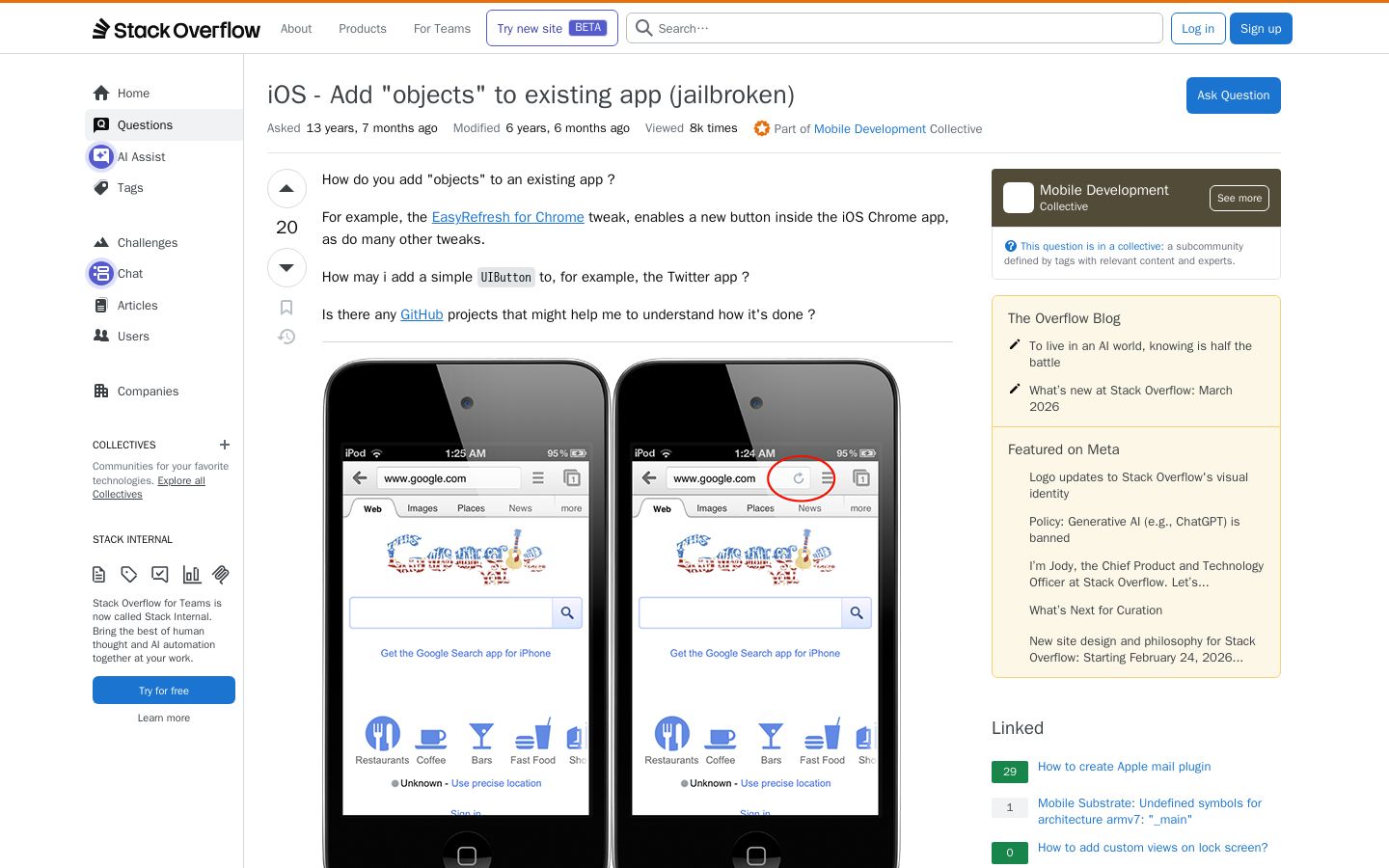Screen dimensions: 1389x868
Task: Click 'This question is in a collective' link
Action: point(1092,246)
